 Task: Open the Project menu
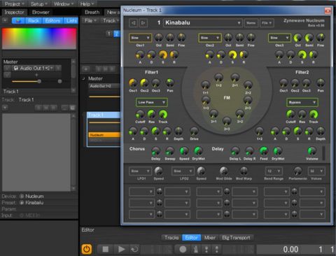14,4
